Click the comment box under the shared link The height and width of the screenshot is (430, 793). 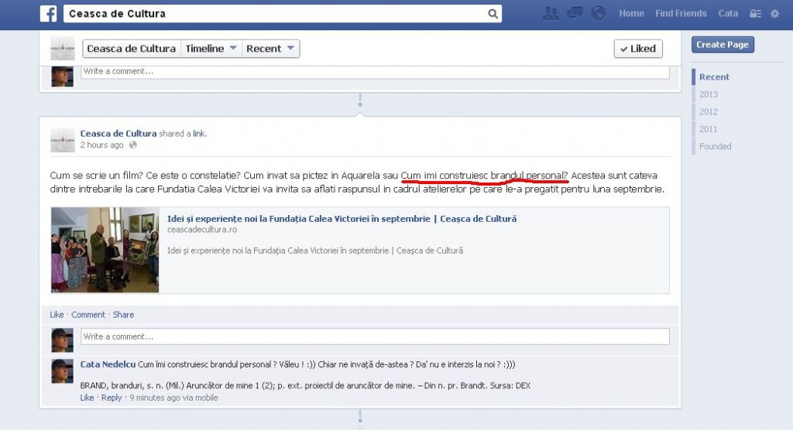(x=376, y=336)
